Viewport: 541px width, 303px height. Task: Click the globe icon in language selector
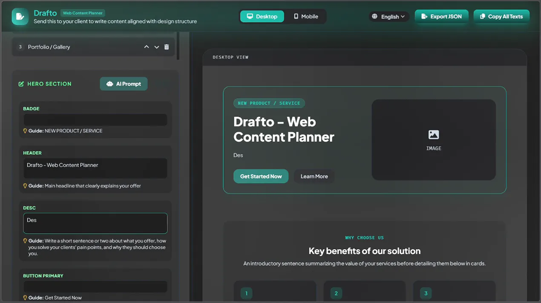[374, 17]
